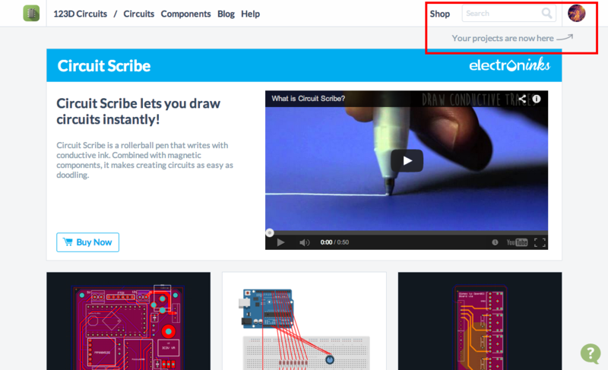Click the 'Circuit Scribe lets you draw circuits instantly!' headline

pyautogui.click(x=138, y=112)
